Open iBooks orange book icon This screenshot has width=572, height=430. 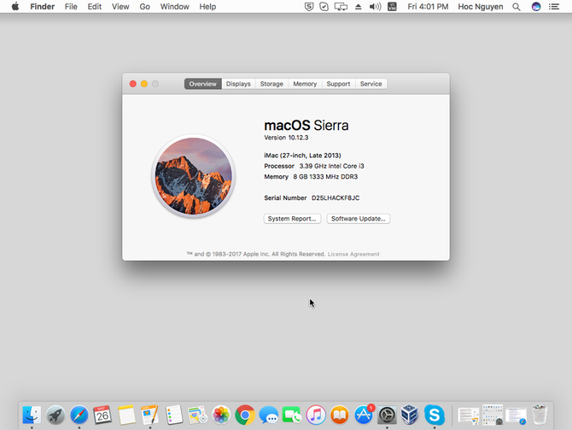click(x=340, y=415)
